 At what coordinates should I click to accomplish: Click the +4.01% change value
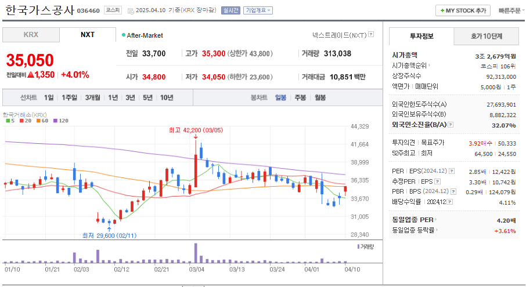(x=75, y=75)
